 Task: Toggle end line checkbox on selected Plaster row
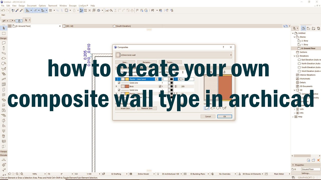click(x=160, y=79)
